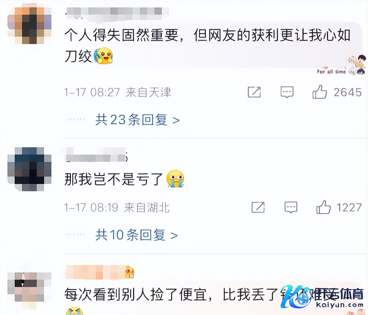This screenshot has width=368, height=315.
Task: Like the Hubei comment with 1227 likes
Action: (323, 207)
